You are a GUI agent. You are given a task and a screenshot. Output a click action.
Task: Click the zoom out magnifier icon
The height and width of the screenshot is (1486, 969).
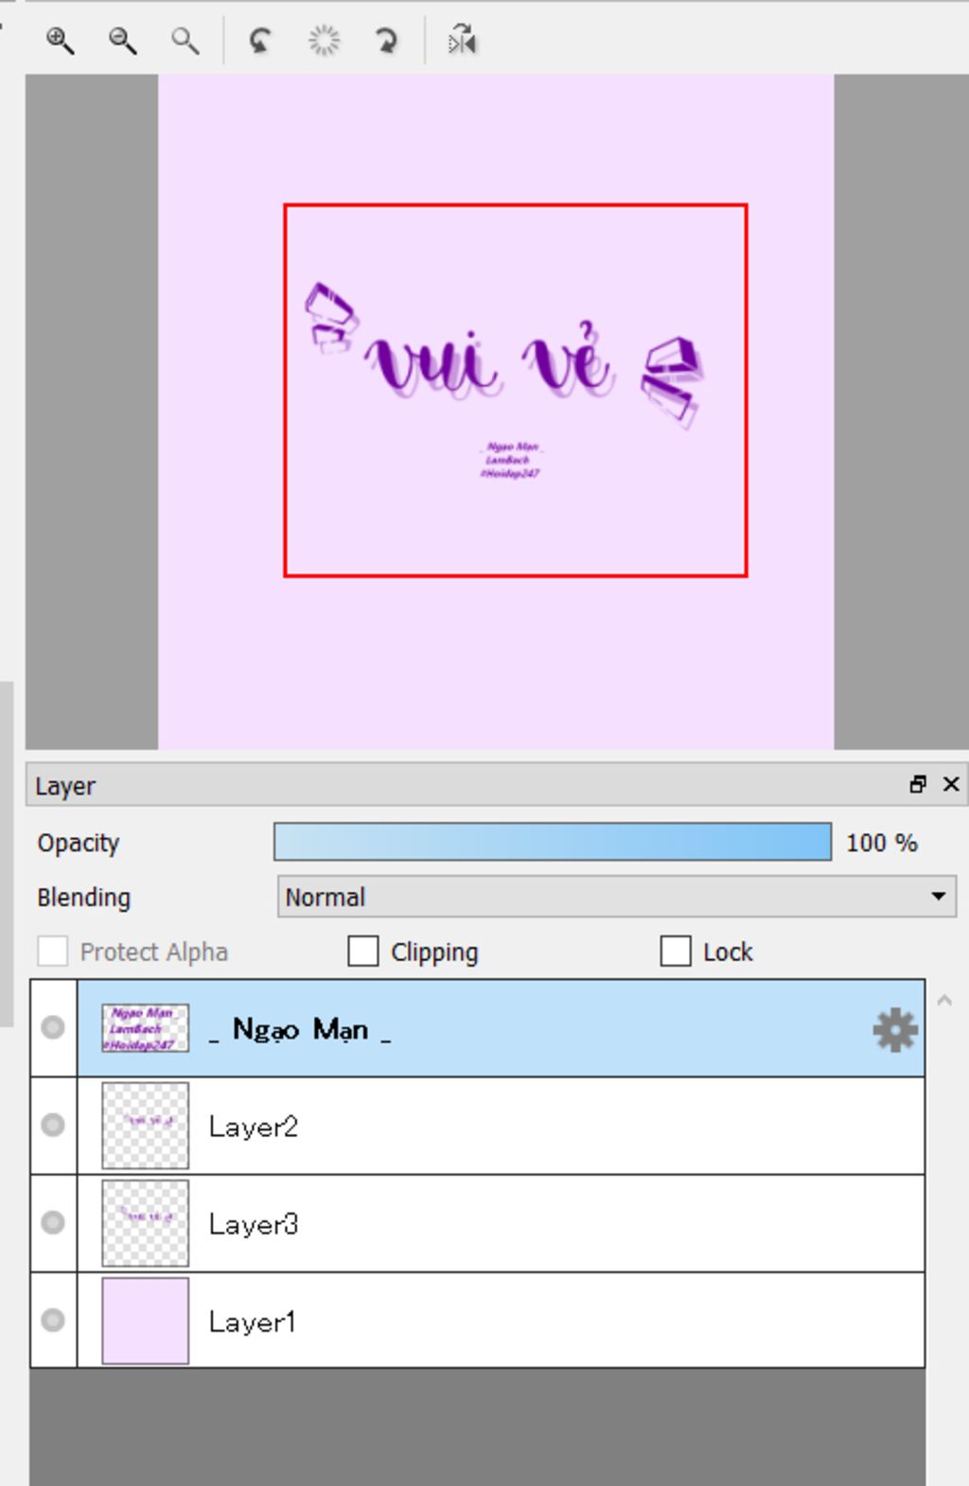[x=122, y=41]
